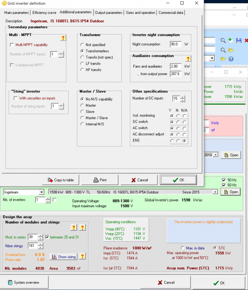The height and width of the screenshot is (290, 248).
Task: Click Nbre strings value field
Action: point(33,246)
